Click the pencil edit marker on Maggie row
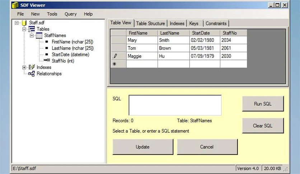The image size is (300, 174). point(115,56)
